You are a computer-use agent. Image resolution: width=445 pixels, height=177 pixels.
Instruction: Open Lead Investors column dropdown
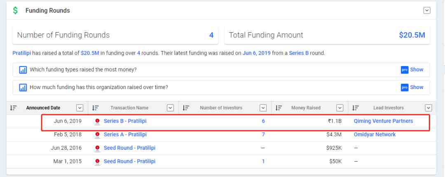[429, 108]
